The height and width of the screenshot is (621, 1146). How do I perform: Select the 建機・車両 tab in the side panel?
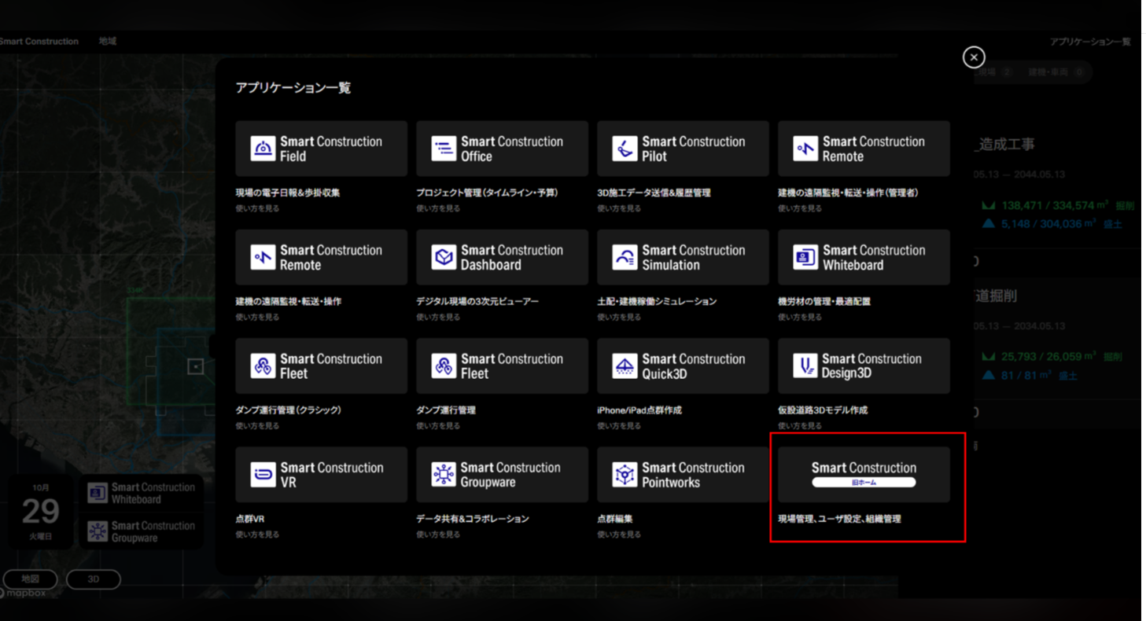click(x=1056, y=72)
